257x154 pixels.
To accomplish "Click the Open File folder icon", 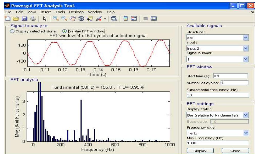I will (x=16, y=18).
